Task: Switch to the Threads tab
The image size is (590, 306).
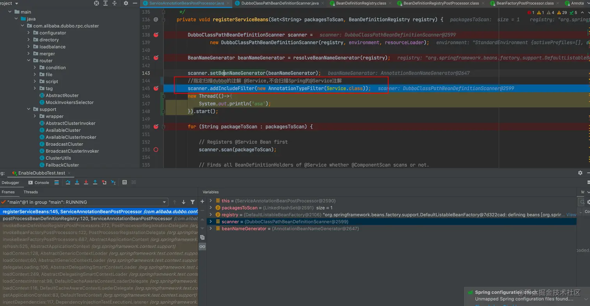Action: click(31, 192)
